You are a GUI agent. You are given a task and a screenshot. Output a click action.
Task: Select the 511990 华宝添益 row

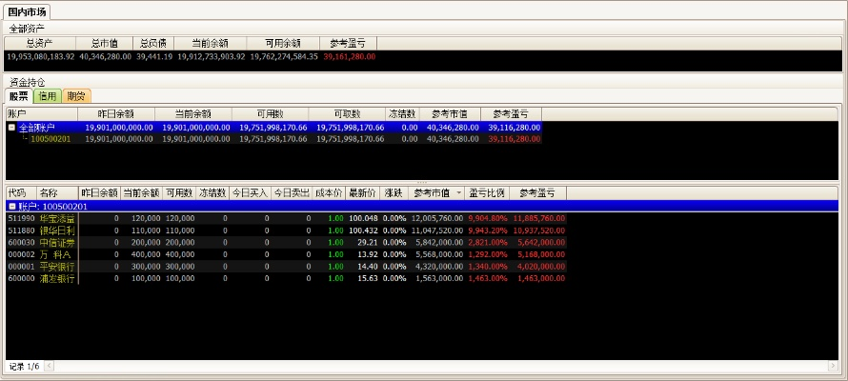click(286, 218)
